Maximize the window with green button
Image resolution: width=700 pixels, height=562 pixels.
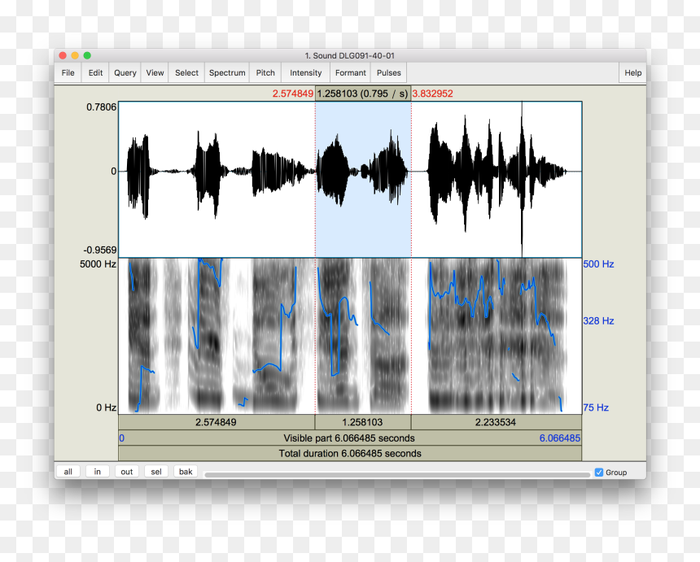pyautogui.click(x=87, y=55)
